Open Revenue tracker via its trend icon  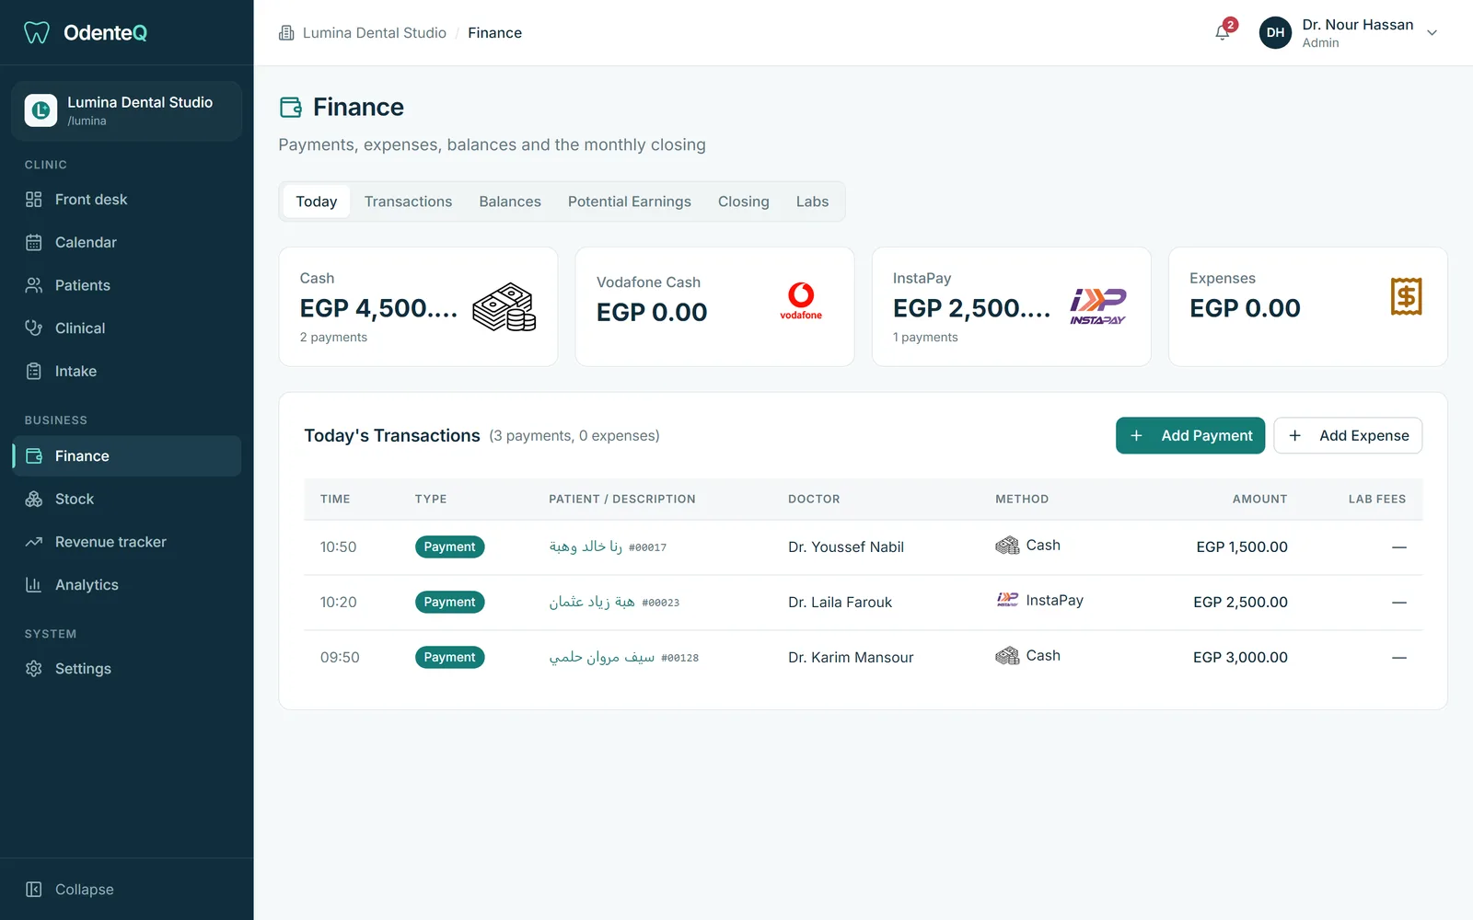coord(34,542)
